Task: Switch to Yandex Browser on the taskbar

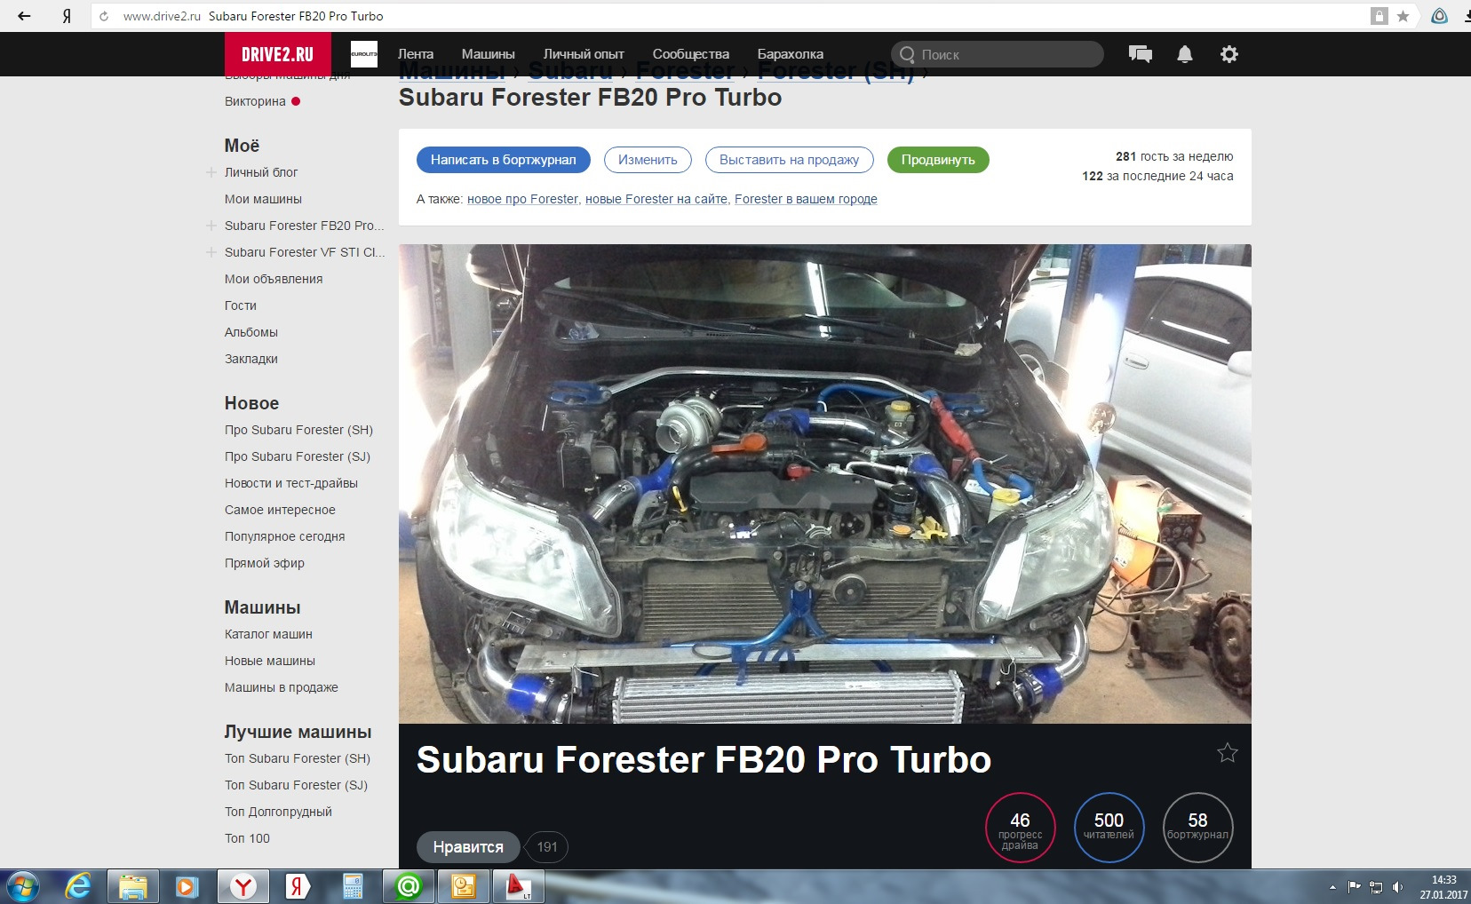Action: [243, 886]
